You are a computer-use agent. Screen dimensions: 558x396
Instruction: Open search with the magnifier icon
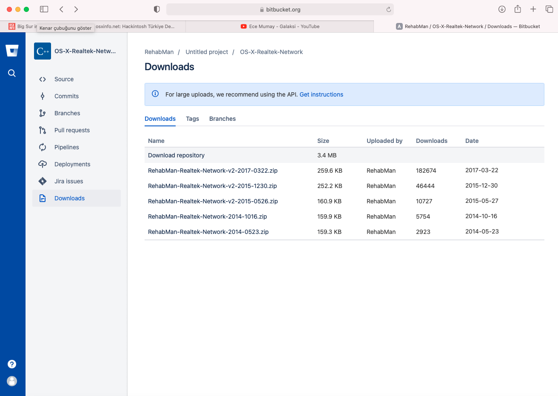point(12,73)
